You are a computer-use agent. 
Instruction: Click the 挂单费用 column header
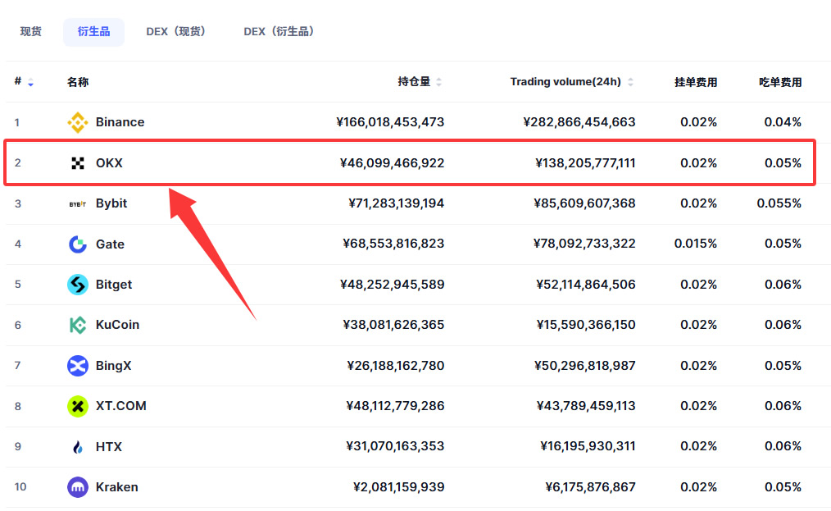(x=696, y=82)
